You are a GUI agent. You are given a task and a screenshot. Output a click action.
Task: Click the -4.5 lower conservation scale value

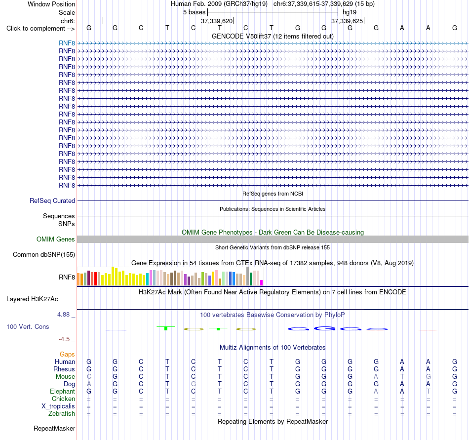64,339
